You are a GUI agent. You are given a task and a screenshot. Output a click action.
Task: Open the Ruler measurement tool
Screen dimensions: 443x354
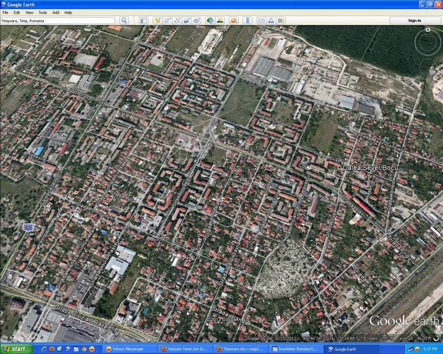tap(247, 21)
